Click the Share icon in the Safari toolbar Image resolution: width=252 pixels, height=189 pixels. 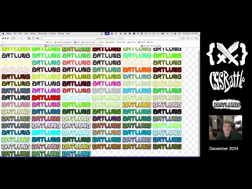pos(187,38)
